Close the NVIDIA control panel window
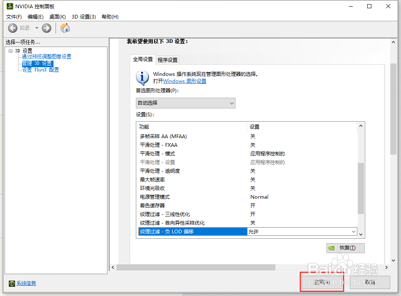This screenshot has height=296, width=401. (388, 7)
